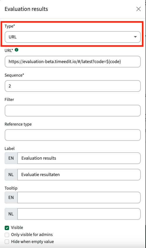146x248 pixels.
Task: Select the Reference type input box
Action: pos(73,135)
